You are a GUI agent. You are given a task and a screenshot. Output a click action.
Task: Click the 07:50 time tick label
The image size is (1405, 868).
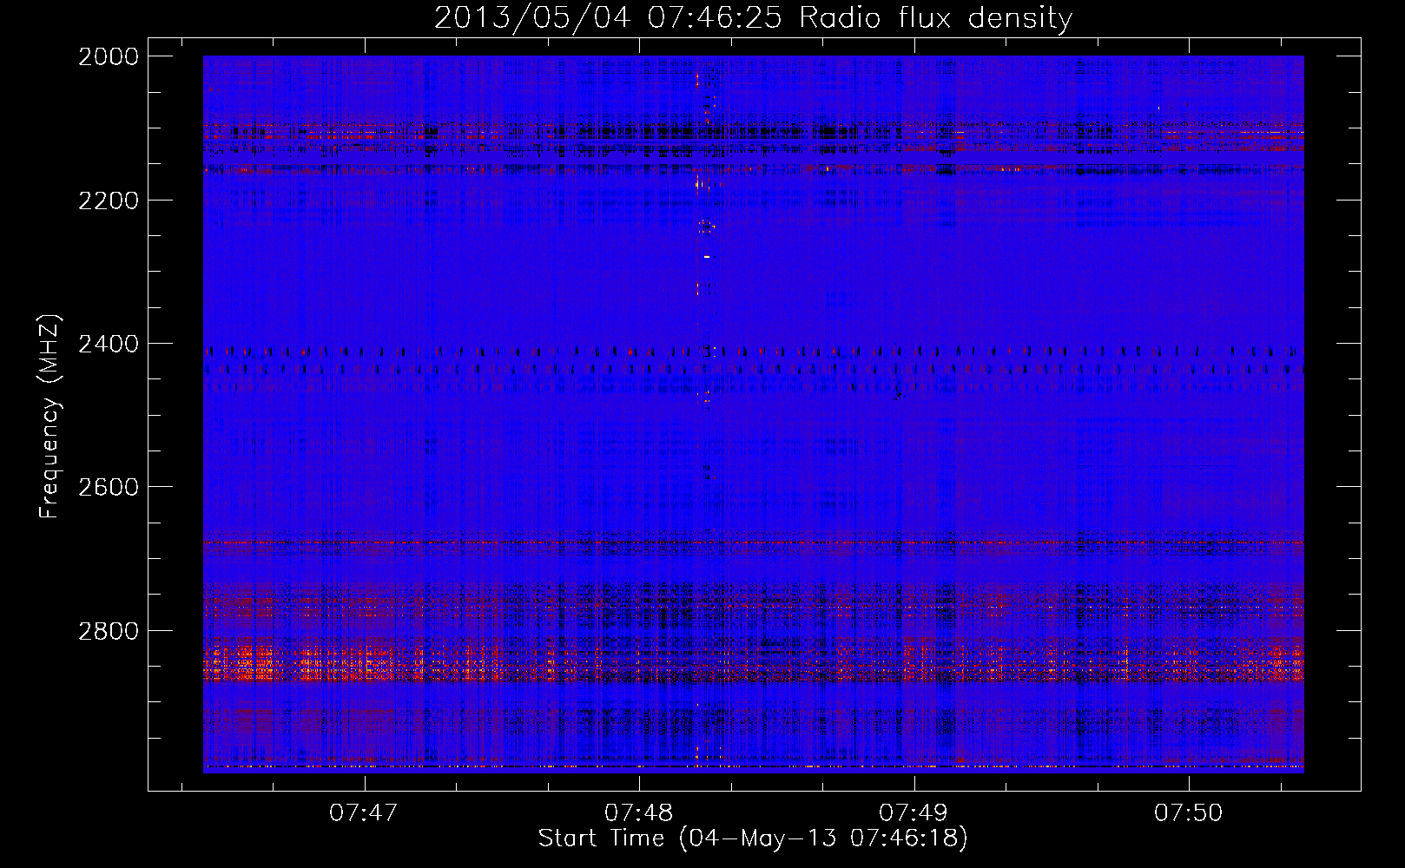point(1187,812)
